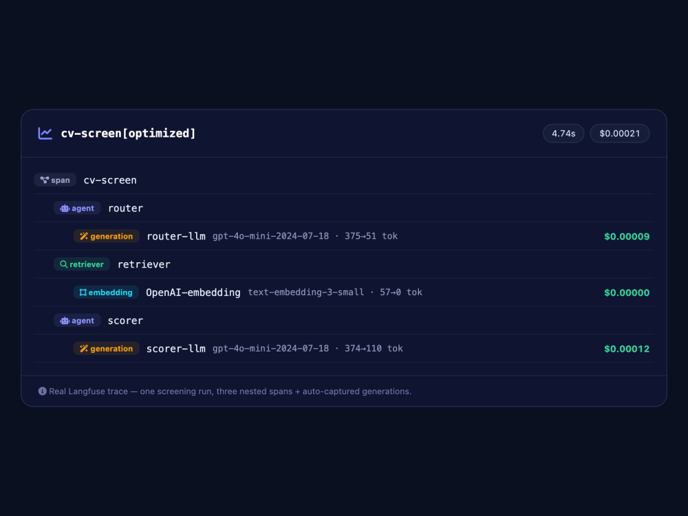This screenshot has width=688, height=516.
Task: Click the 374→110 tok model details text
Action: [x=308, y=348]
